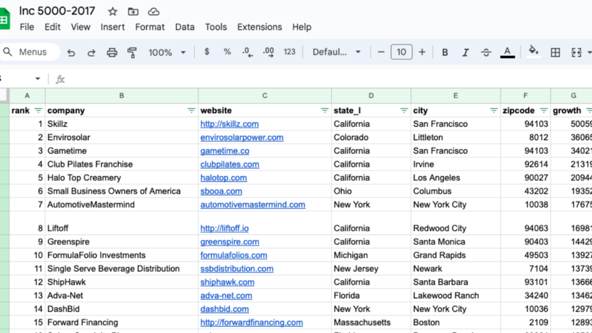Open the text color picker
This screenshot has height=333, width=592.
click(507, 52)
